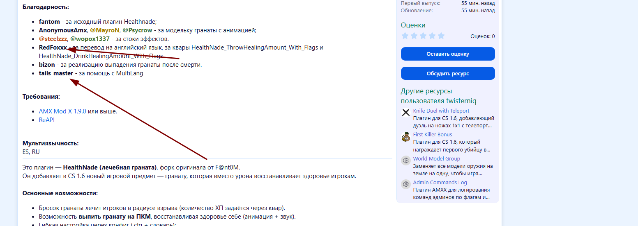This screenshot has height=226, width=638.
Task: Click the World Model Group description text
Action: (453, 170)
